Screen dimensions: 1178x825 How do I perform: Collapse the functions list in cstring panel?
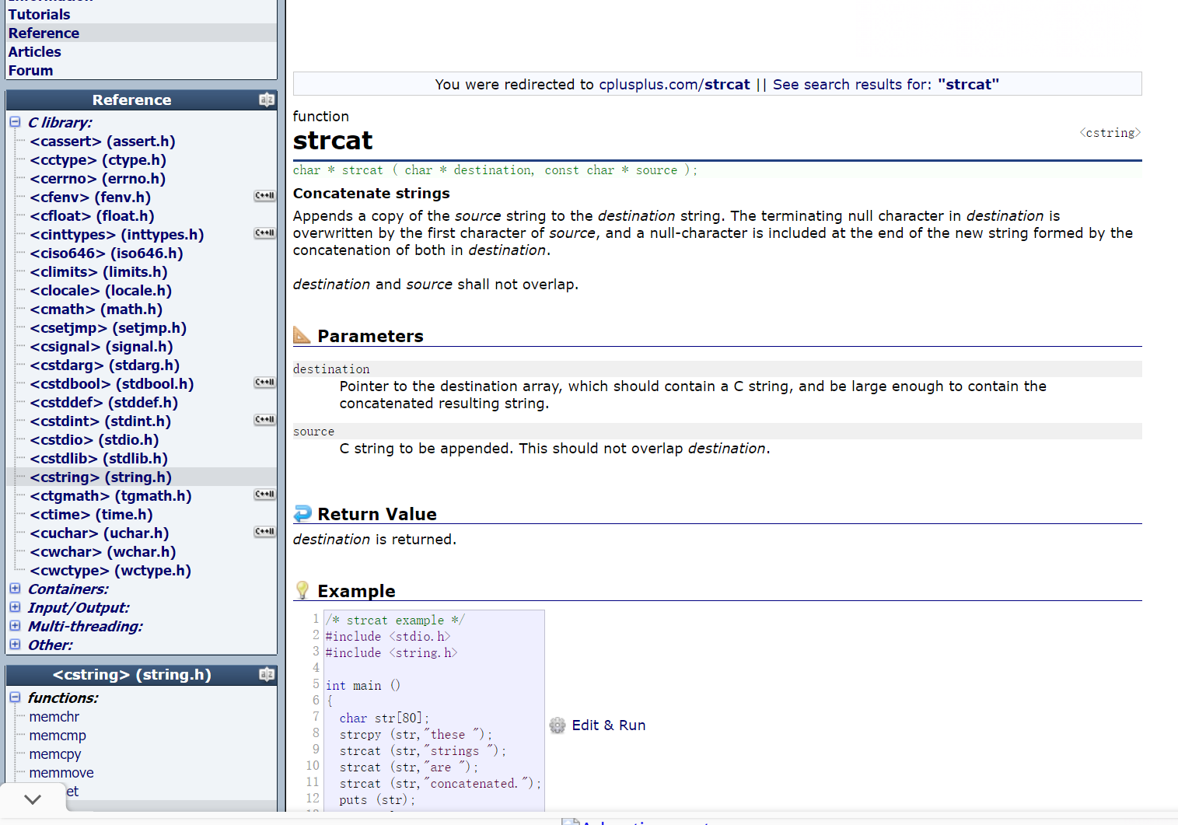(x=15, y=697)
